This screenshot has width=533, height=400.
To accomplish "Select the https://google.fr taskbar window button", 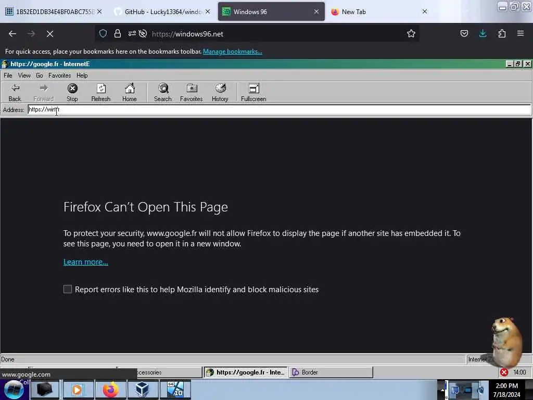I will pyautogui.click(x=246, y=372).
